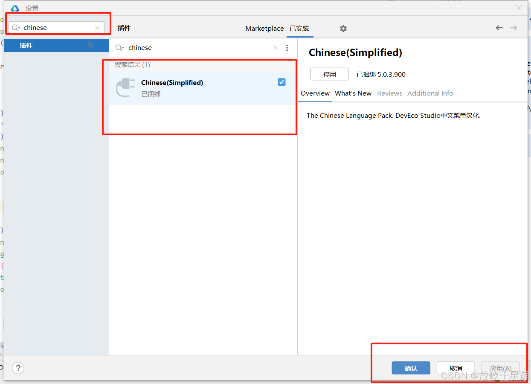The height and width of the screenshot is (384, 531).
Task: Select the 插件 item in the sidebar
Action: pyautogui.click(x=56, y=45)
